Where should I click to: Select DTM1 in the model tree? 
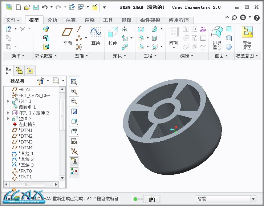pos(26,130)
